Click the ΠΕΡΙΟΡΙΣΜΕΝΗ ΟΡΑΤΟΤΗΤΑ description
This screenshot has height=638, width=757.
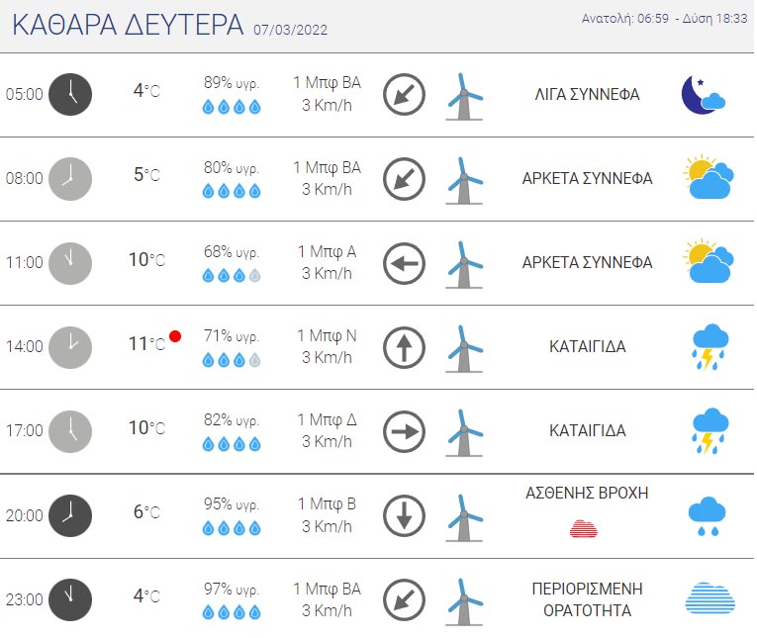pyautogui.click(x=587, y=599)
